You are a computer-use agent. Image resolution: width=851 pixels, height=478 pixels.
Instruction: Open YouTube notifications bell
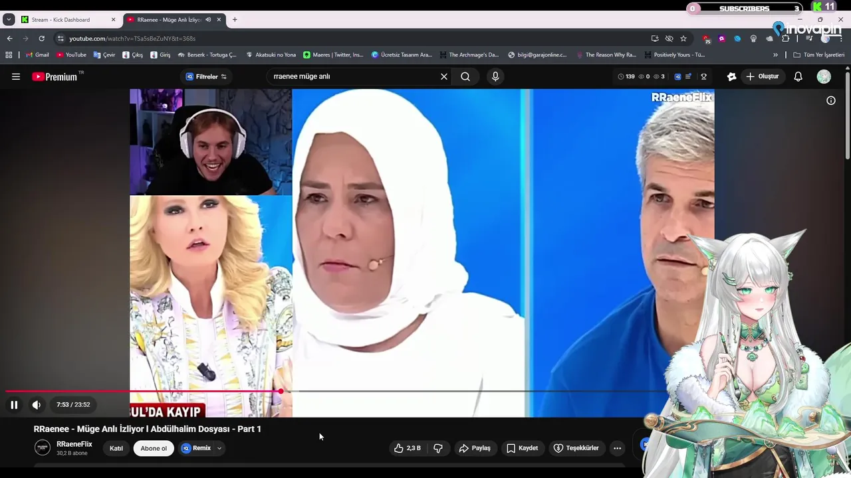point(798,76)
